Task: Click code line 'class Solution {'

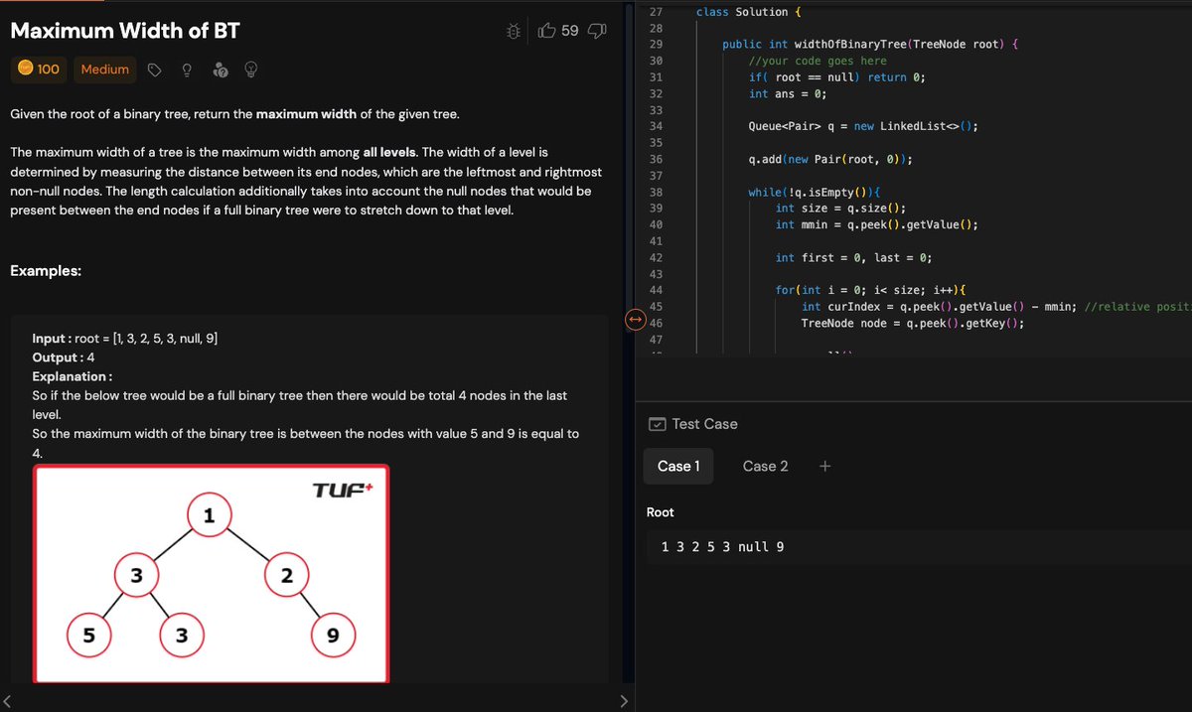Action: [x=749, y=12]
